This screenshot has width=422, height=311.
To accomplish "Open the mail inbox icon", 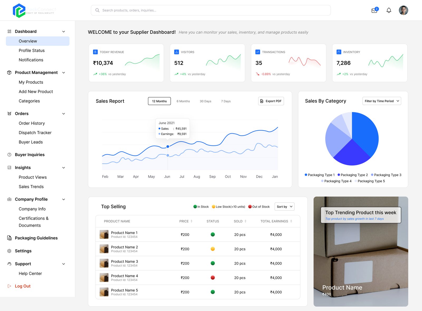I will tap(374, 10).
